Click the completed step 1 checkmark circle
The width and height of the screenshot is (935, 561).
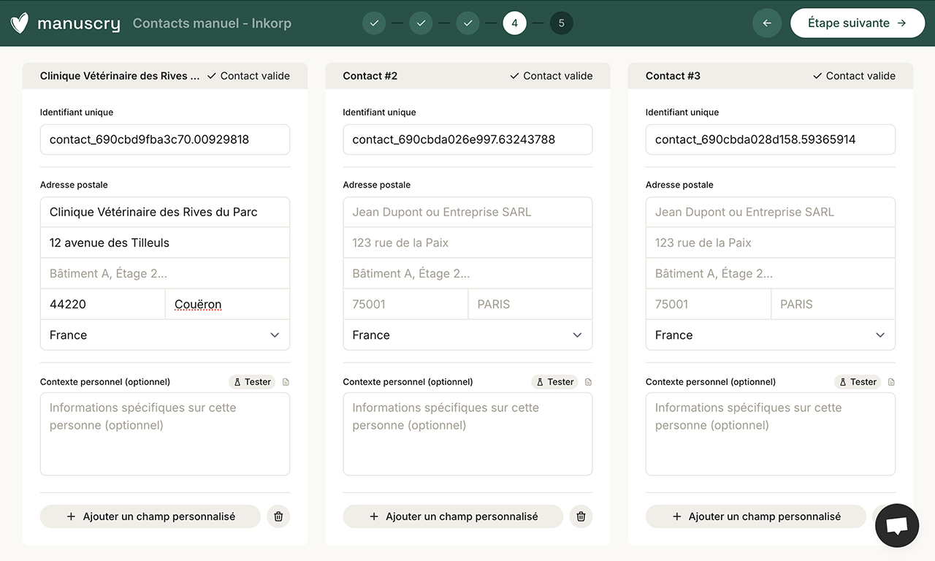[374, 23]
